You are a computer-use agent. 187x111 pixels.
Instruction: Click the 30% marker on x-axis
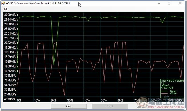click(x=70, y=100)
